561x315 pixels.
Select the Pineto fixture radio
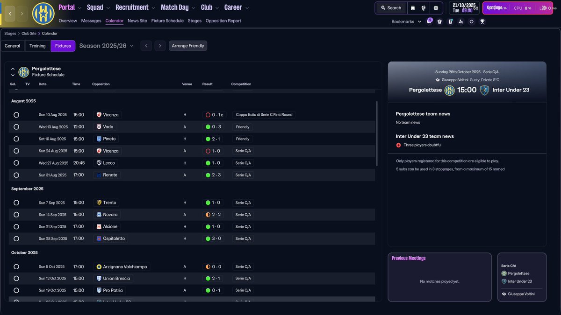point(16,139)
